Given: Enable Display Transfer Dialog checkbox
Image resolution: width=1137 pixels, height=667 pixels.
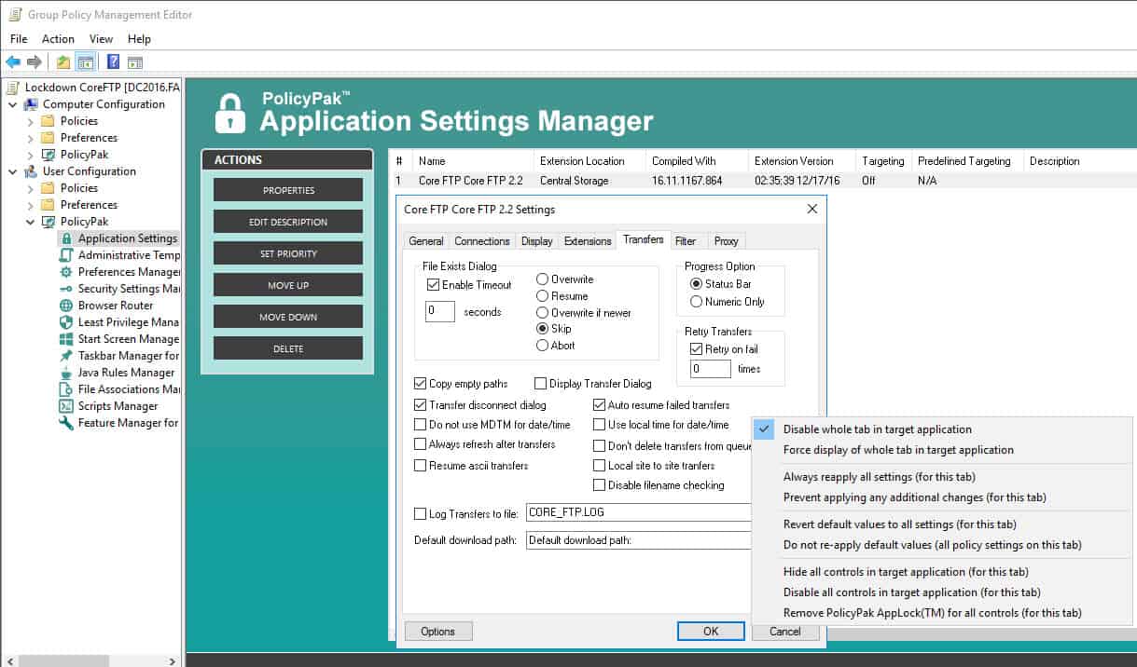Looking at the screenshot, I should (540, 384).
